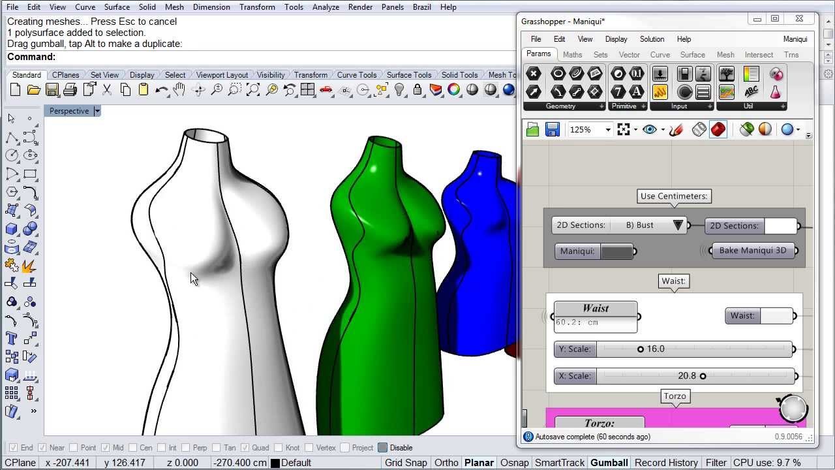The height and width of the screenshot is (470, 835).
Task: Expand the Util group panel
Action: (x=783, y=106)
